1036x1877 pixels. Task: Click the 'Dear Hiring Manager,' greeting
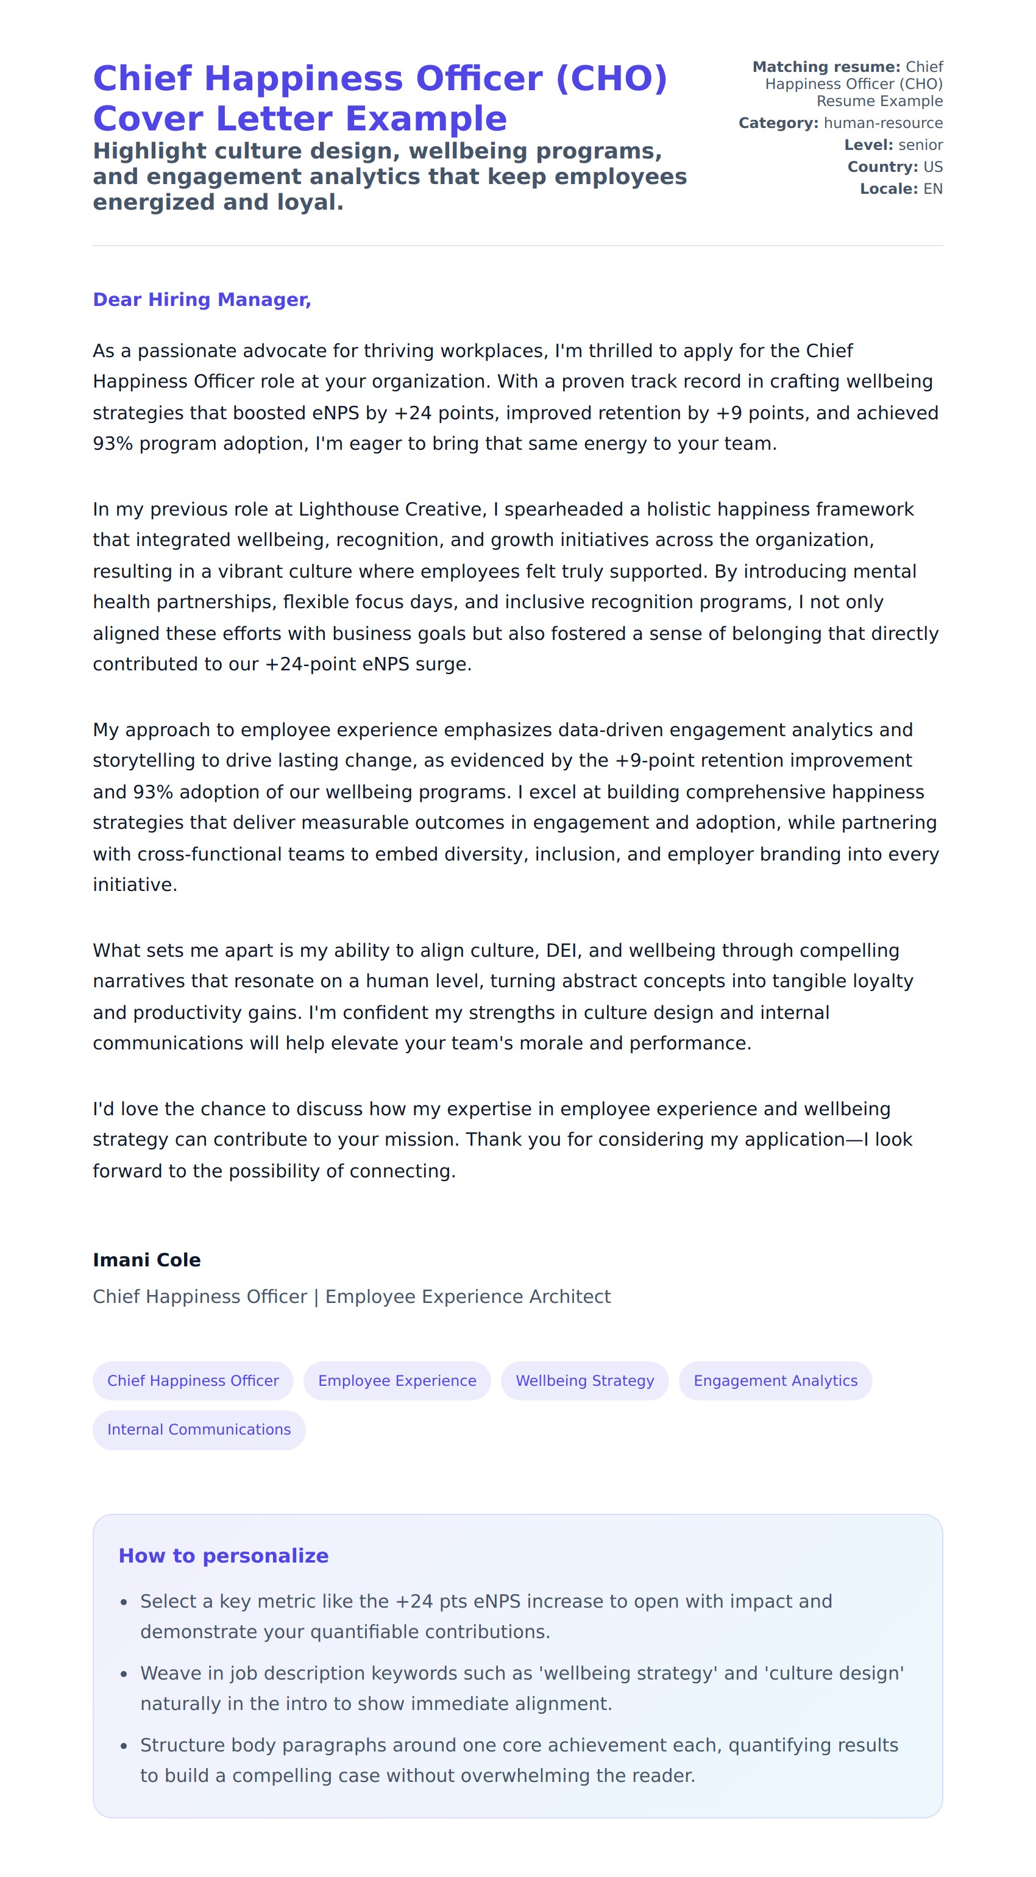[x=202, y=299]
